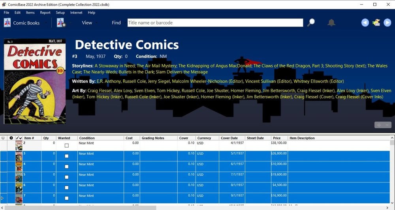This screenshot has height=210, width=395.
Task: Open the Air Mail Mystery storyline link
Action: [x=156, y=66]
